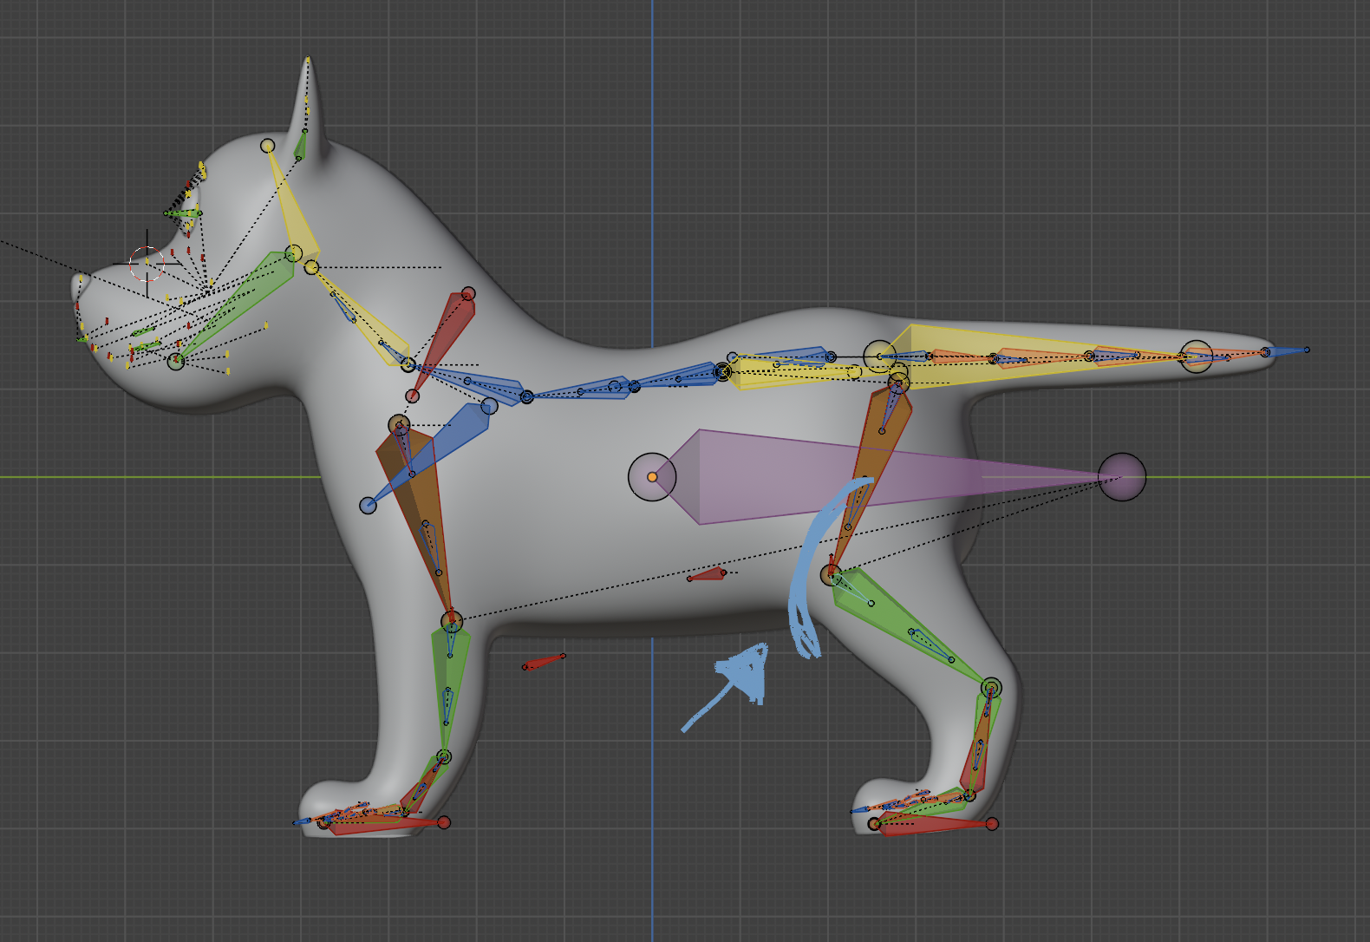The height and width of the screenshot is (942, 1370).
Task: Click the blue sphere at the chest front
Action: pos(369,505)
